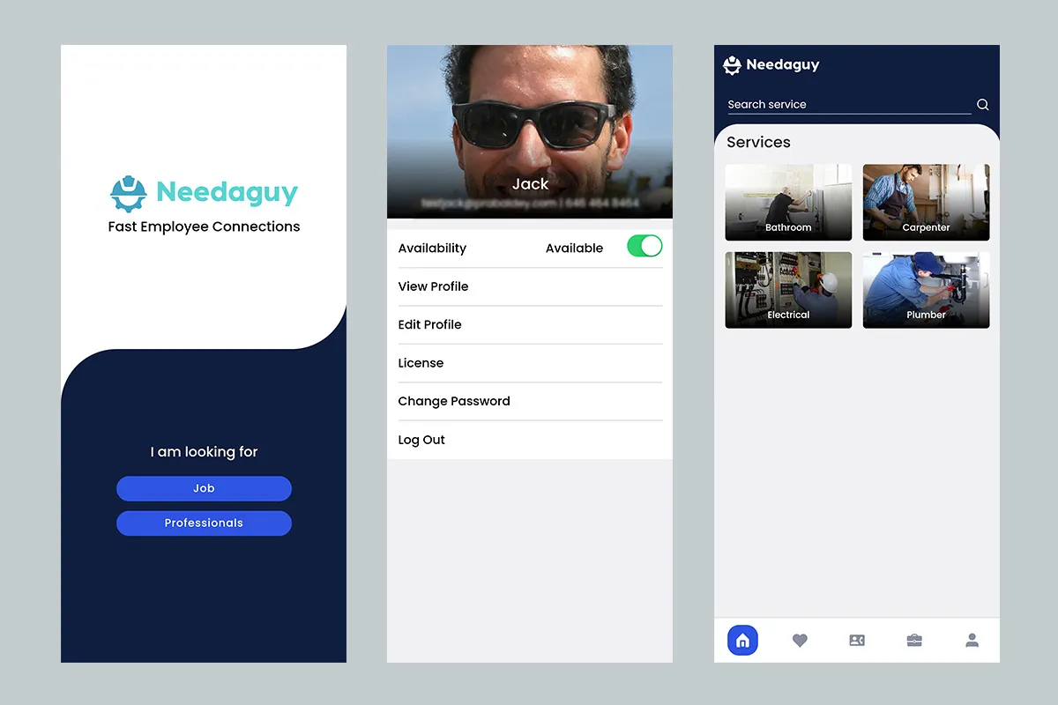Click 'I am looking for' text
Viewport: 1058px width, 705px height.
[x=204, y=451]
